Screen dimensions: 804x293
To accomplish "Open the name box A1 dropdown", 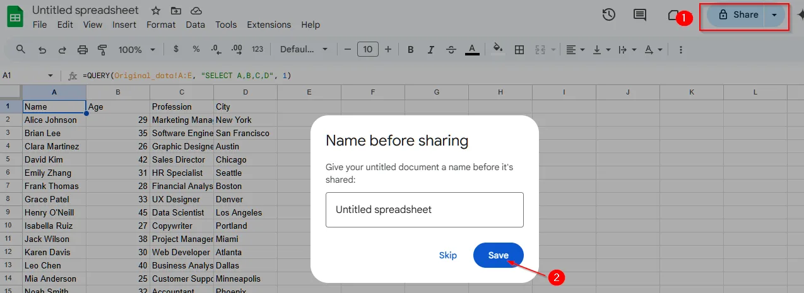I will [50, 76].
